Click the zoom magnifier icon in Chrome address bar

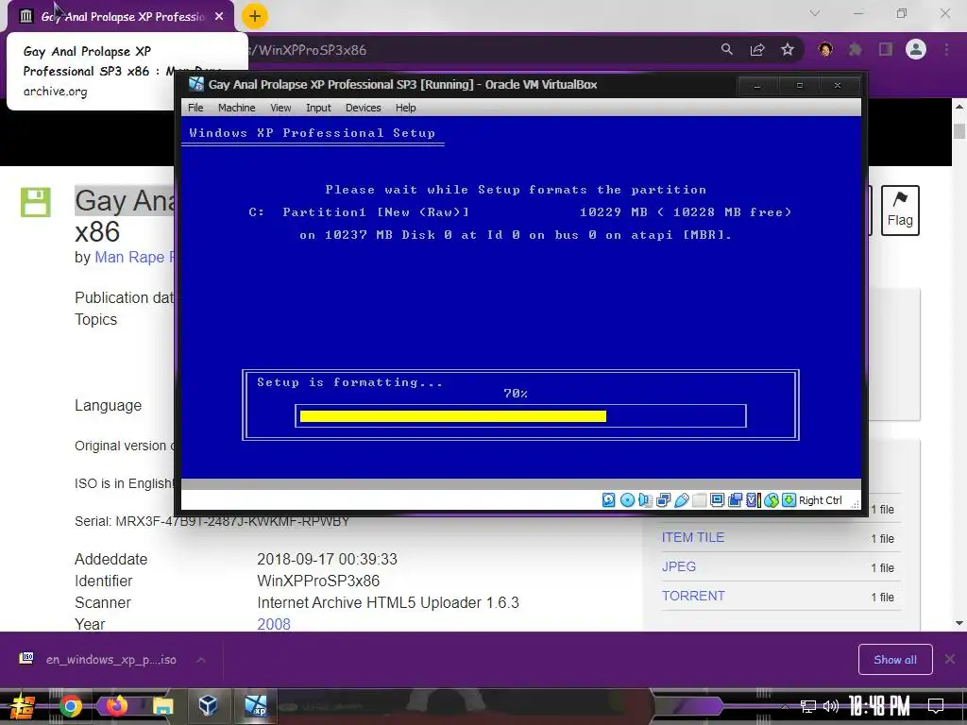[x=727, y=49]
